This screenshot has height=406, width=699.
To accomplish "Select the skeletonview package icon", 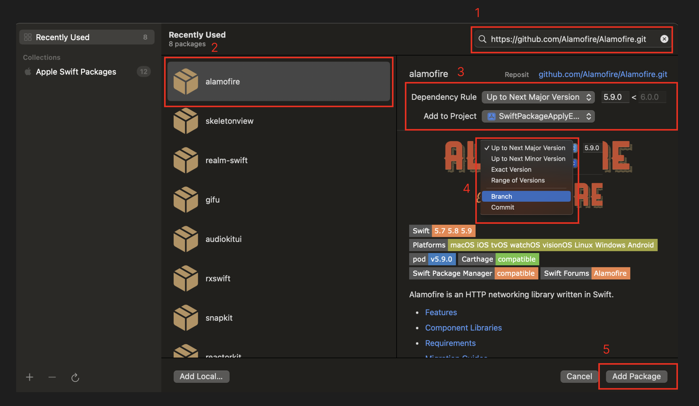I will point(186,121).
